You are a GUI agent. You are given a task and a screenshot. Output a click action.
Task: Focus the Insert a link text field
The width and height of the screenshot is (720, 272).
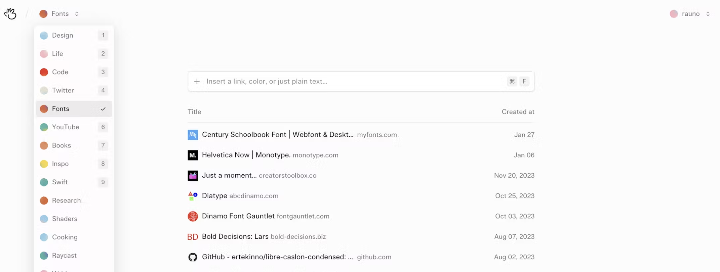tap(353, 81)
